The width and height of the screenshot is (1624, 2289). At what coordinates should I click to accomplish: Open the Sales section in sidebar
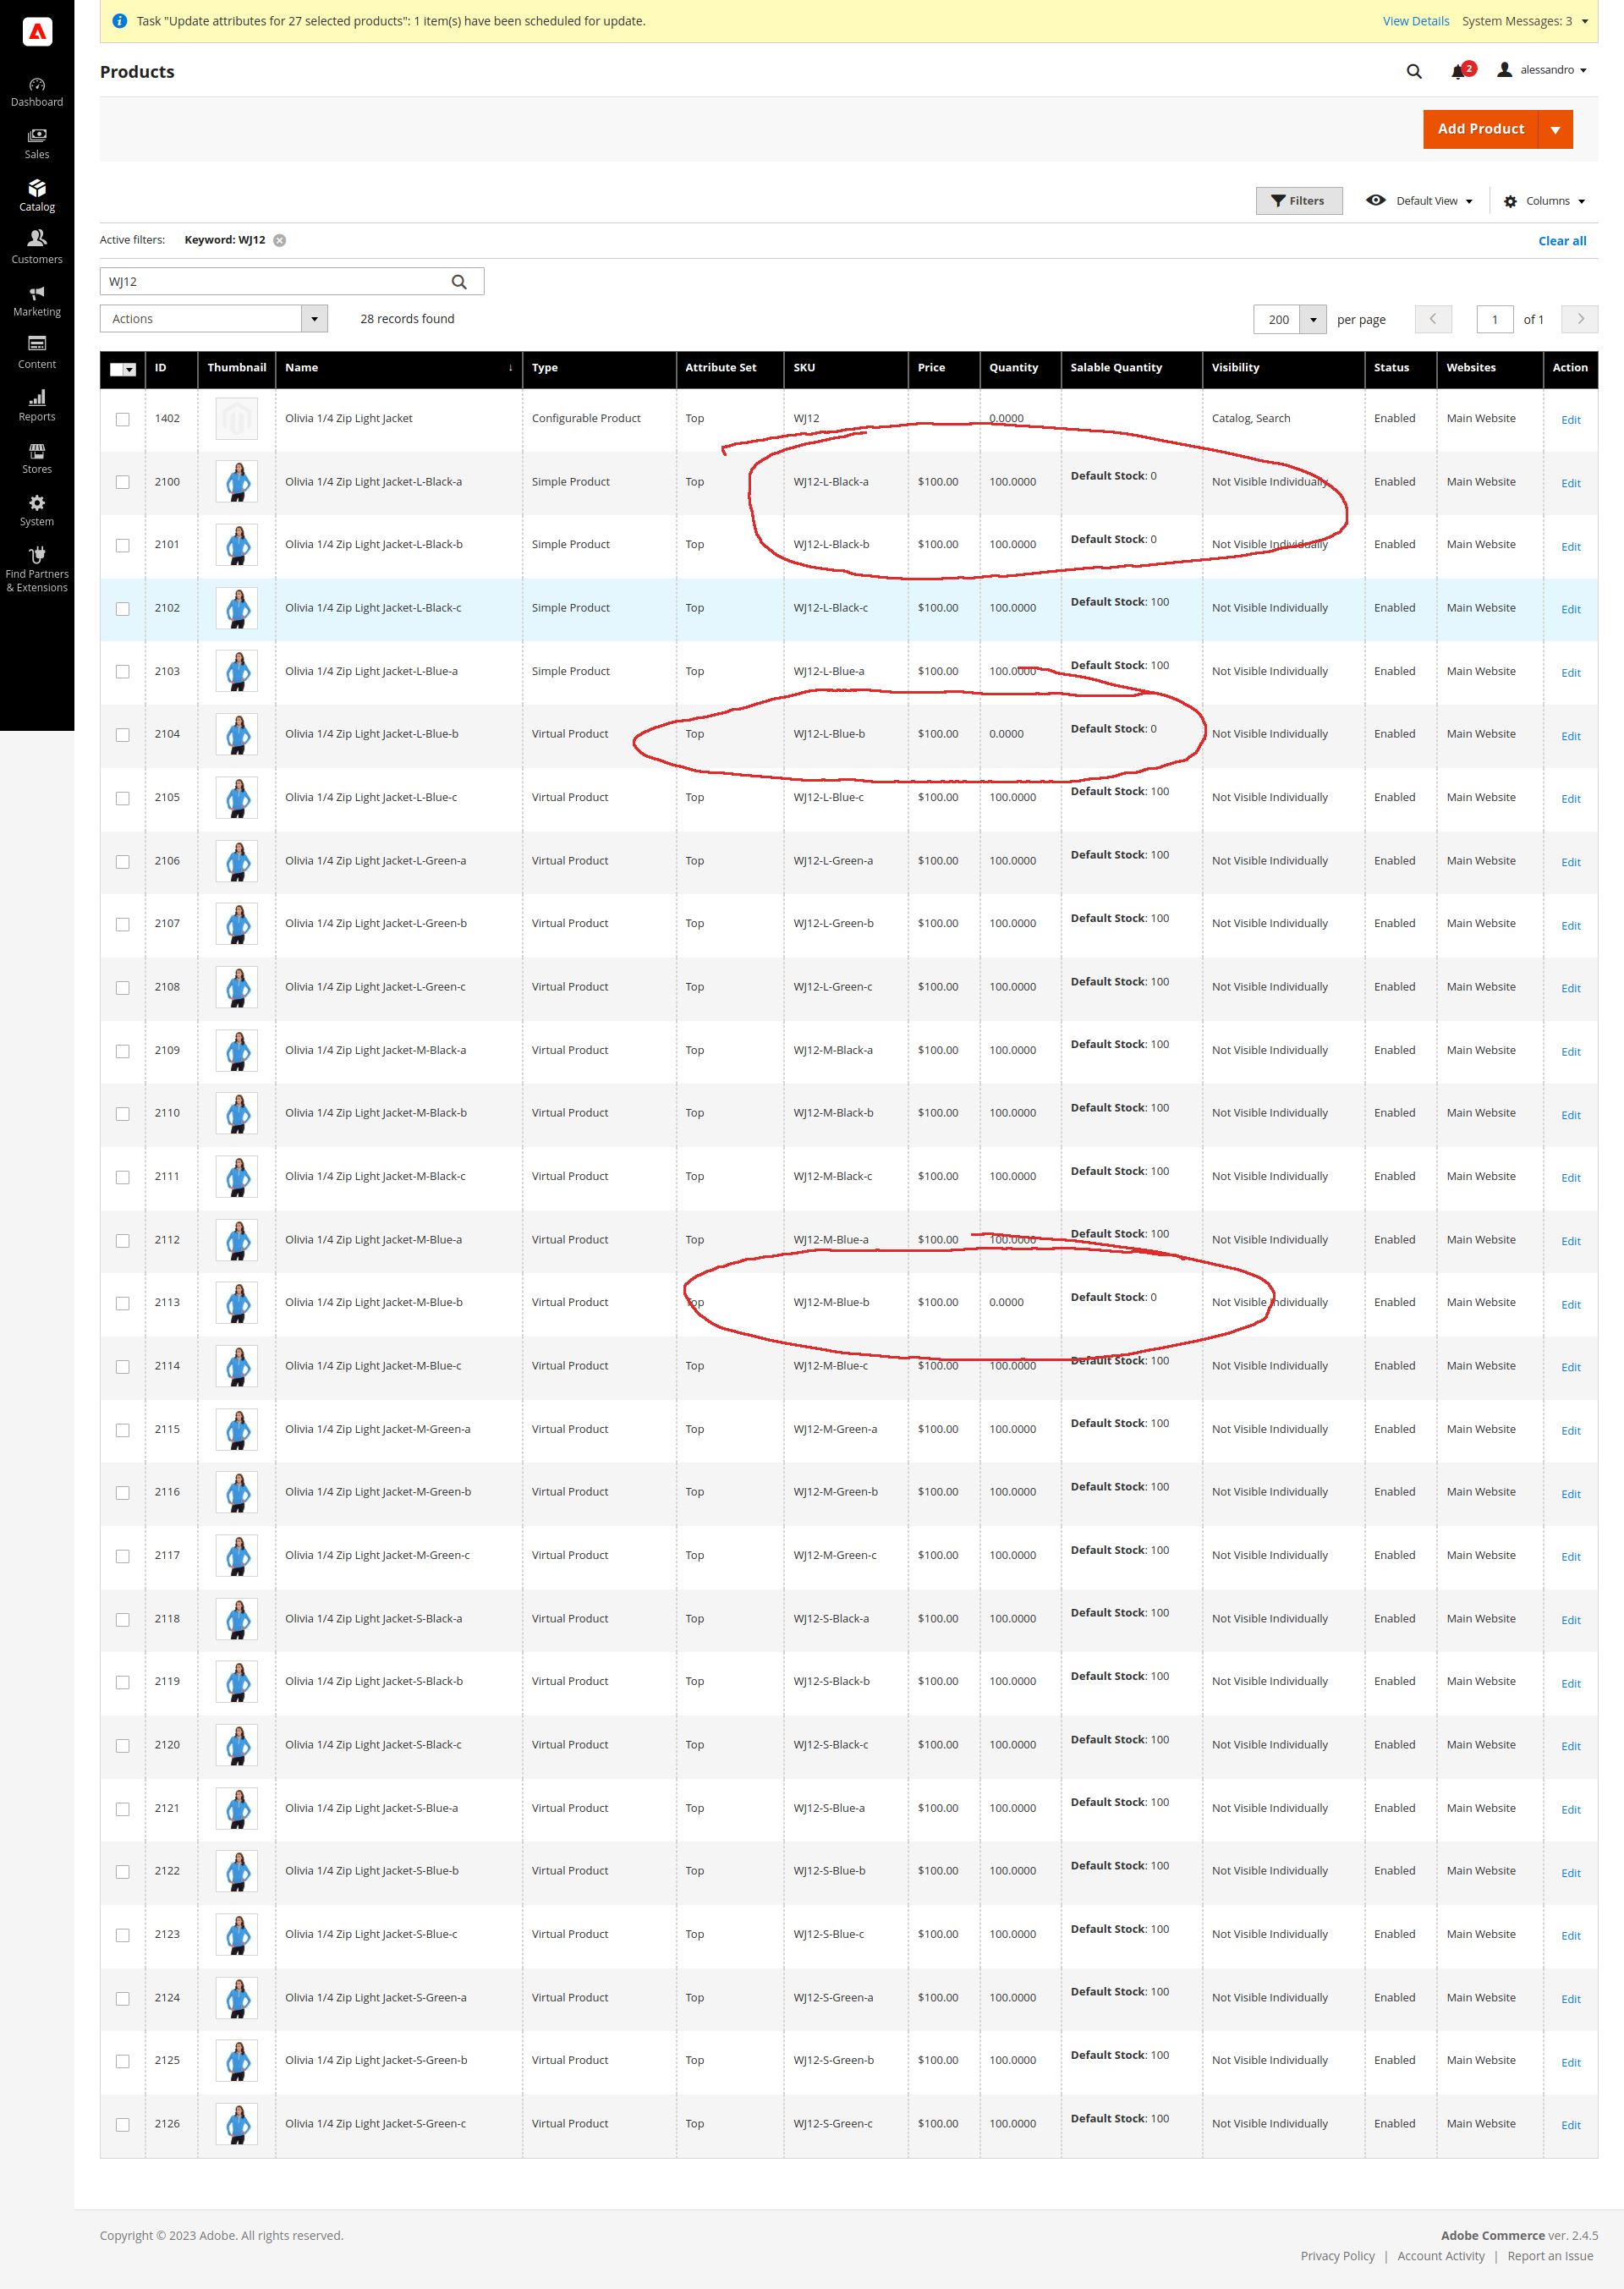point(37,143)
